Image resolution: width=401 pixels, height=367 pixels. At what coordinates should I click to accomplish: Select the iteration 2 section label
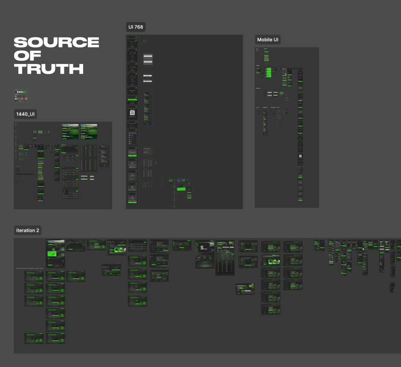[28, 230]
